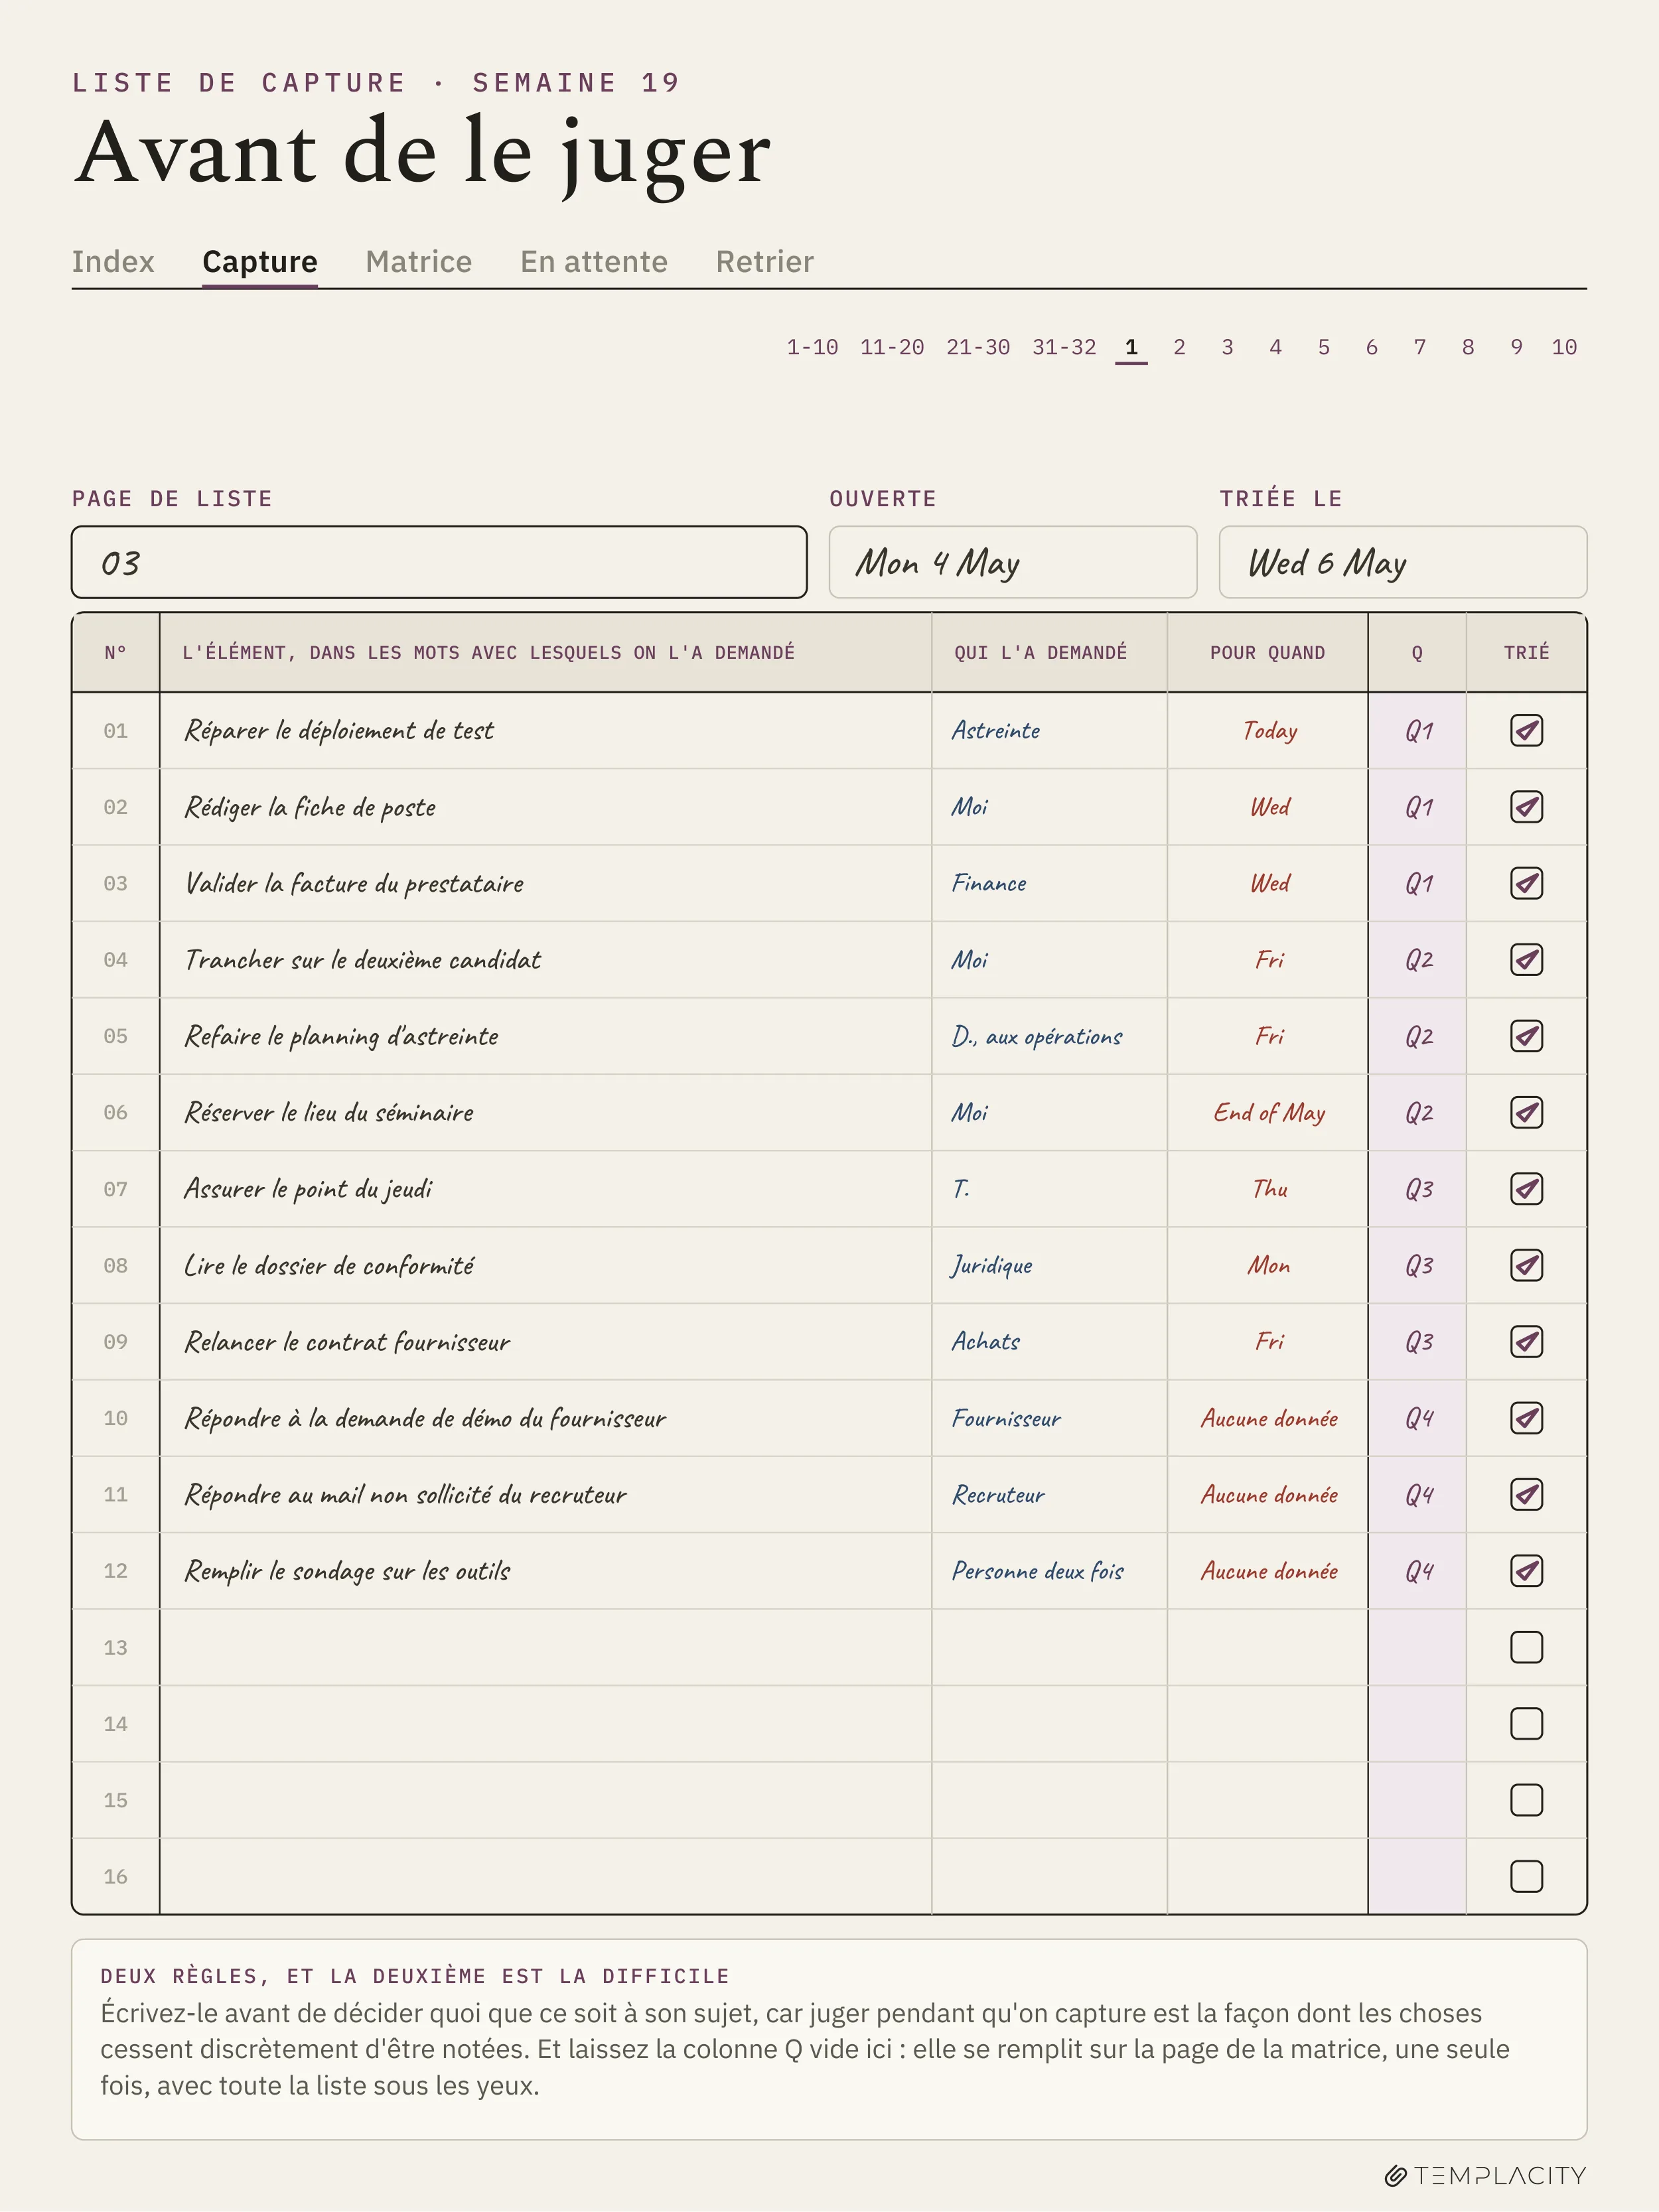This screenshot has height=2212, width=1659.
Task: Edit the Triée le date Wed 6 May
Action: pyautogui.click(x=1402, y=562)
